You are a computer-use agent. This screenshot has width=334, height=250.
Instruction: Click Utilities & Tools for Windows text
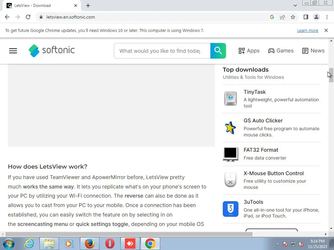click(x=253, y=77)
